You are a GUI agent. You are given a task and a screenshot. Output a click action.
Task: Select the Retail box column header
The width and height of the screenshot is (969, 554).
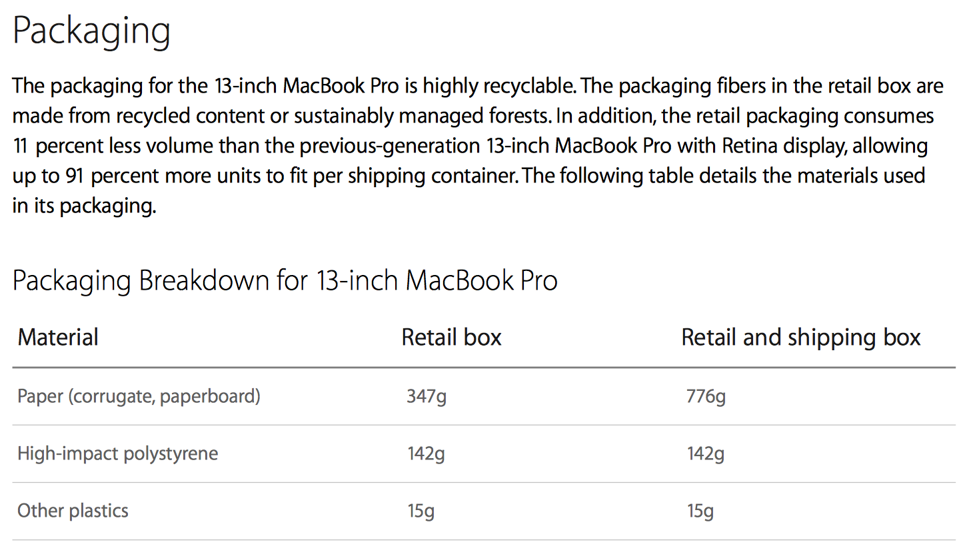point(451,337)
